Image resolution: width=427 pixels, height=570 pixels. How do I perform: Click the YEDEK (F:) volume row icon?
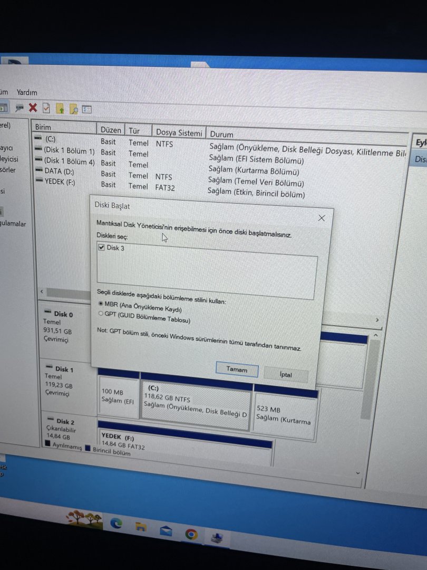point(39,180)
